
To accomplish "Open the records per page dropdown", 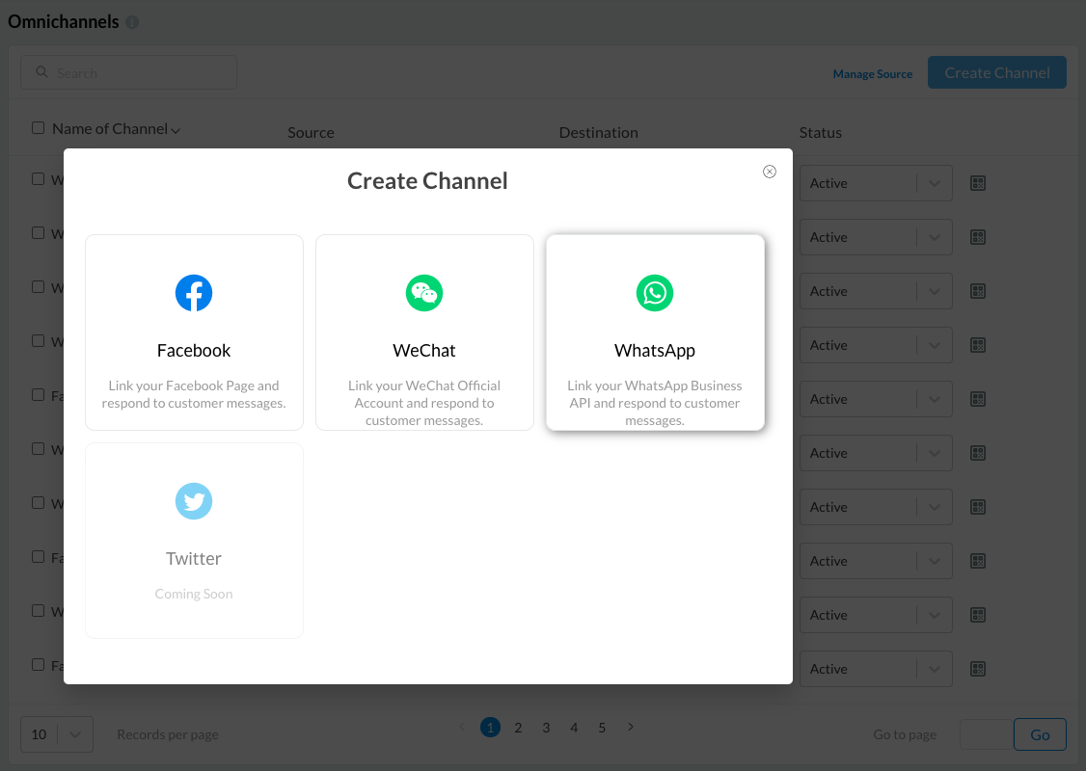I will [x=57, y=734].
